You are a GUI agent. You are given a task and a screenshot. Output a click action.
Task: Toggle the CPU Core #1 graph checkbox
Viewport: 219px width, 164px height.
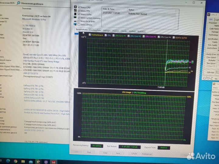[x=113, y=36]
